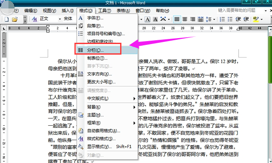Choose 项目符号和编号(N)... menu item
This screenshot has width=272, height=163.
(x=107, y=34)
